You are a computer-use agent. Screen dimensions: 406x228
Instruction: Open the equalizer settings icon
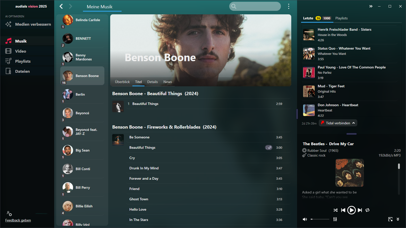335,219
